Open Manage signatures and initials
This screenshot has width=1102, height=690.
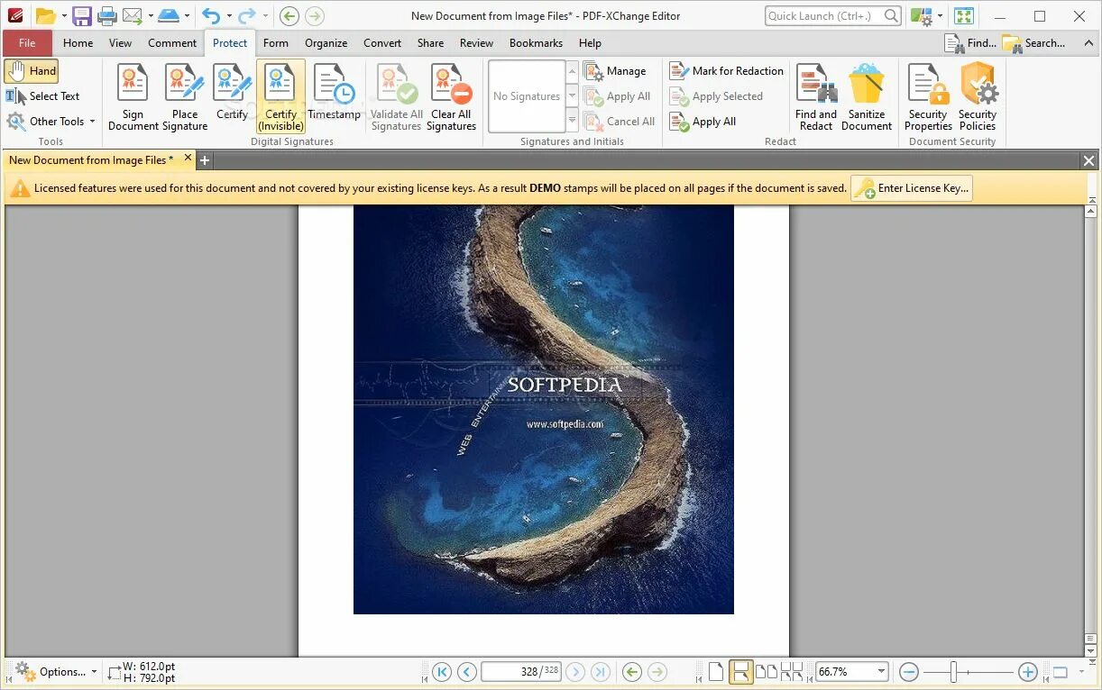(615, 71)
